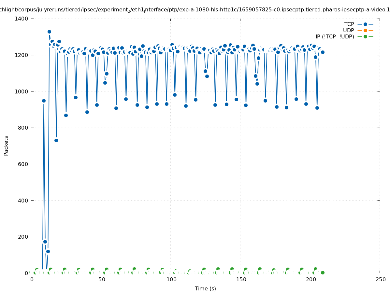Click the TCP data point near 730 packets
This screenshot has width=390, height=293.
[56, 140]
